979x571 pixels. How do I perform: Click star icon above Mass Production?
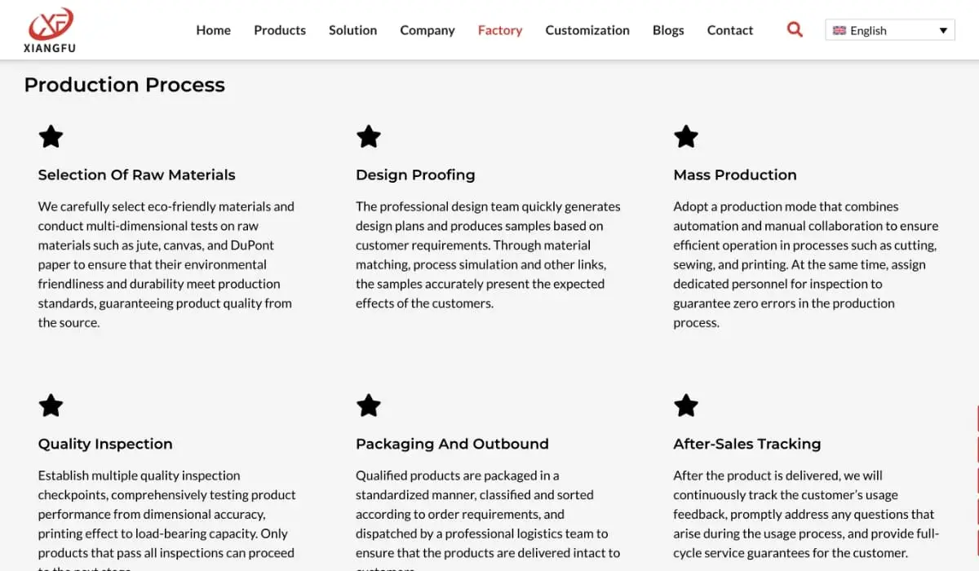click(686, 136)
